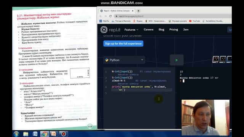
Task: Click the 1-тапсырма heading in the textbook
Action: click(x=25, y=48)
